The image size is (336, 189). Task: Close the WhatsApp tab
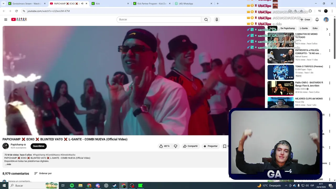coord(211,4)
